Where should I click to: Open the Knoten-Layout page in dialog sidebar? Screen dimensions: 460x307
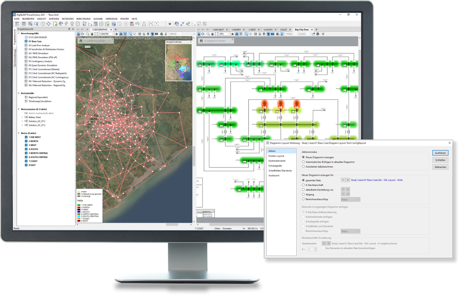pos(276,156)
